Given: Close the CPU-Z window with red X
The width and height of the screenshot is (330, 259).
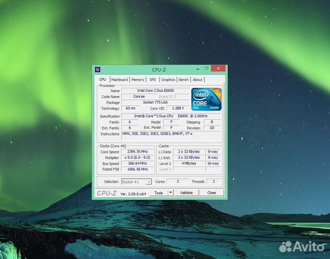Looking at the screenshot, I should (x=218, y=69).
